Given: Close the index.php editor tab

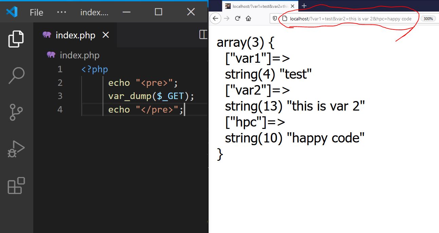Looking at the screenshot, I should pyautogui.click(x=106, y=35).
